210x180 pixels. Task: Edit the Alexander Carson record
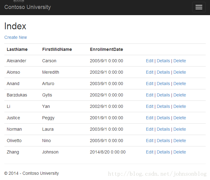click(150, 61)
